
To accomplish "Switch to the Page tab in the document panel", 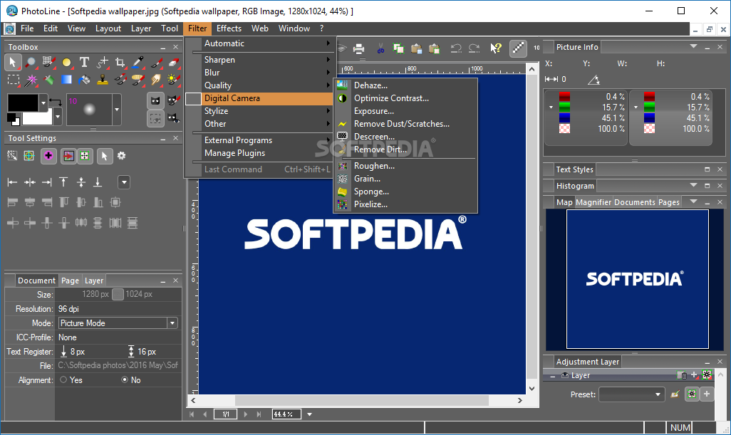I will (x=70, y=281).
